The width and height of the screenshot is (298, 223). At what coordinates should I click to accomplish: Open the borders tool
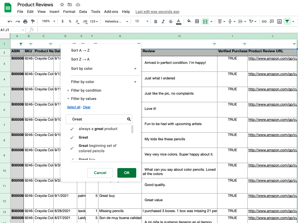click(x=197, y=22)
